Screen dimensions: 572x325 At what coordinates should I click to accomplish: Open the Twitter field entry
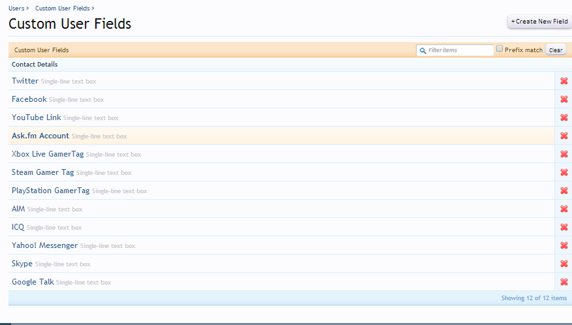click(25, 81)
